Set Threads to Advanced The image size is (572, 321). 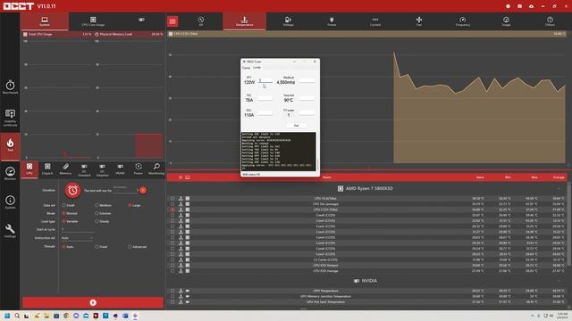point(130,247)
